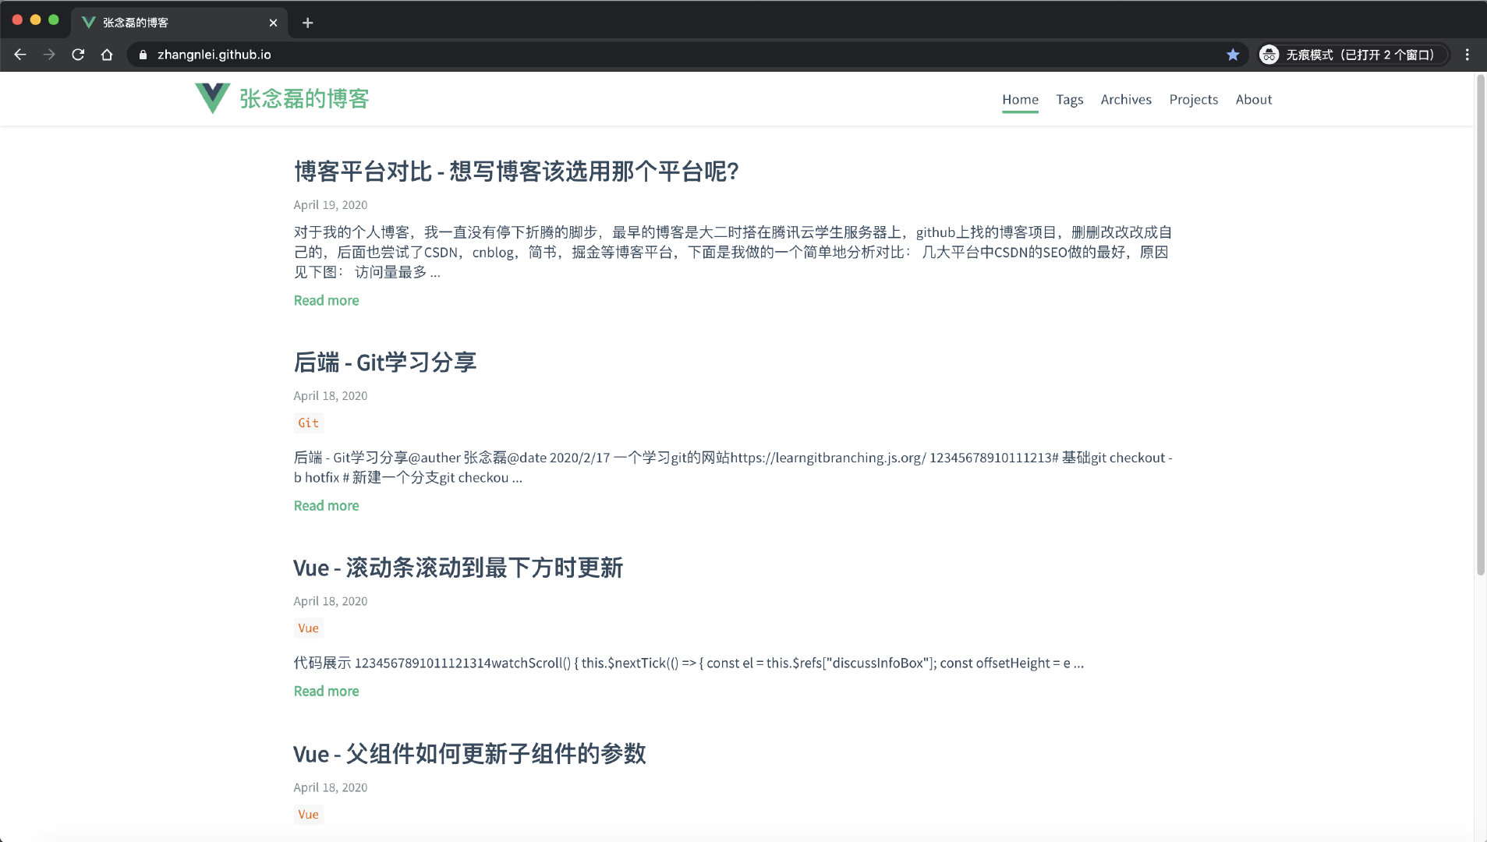Click the April 18, 2020 date under Git学习分享
The width and height of the screenshot is (1487, 842).
[x=331, y=396]
